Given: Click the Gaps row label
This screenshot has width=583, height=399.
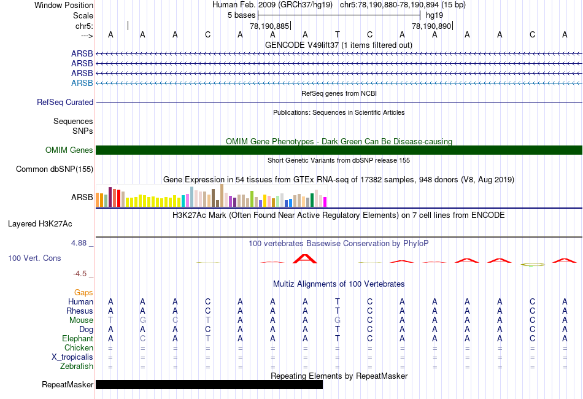Looking at the screenshot, I should click(83, 293).
